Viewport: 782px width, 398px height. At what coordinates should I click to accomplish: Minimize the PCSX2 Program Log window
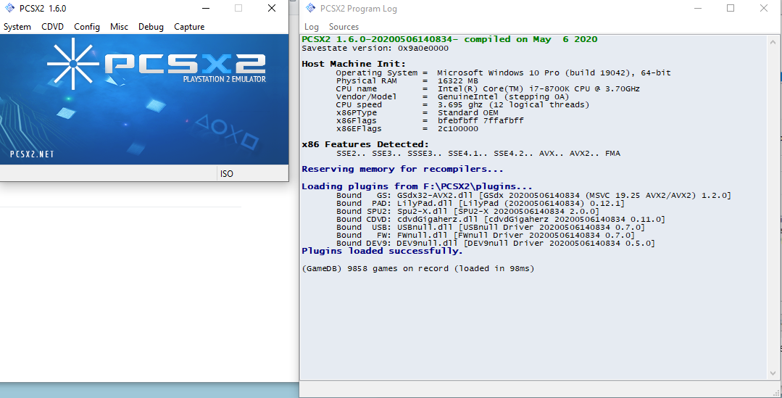coord(697,8)
